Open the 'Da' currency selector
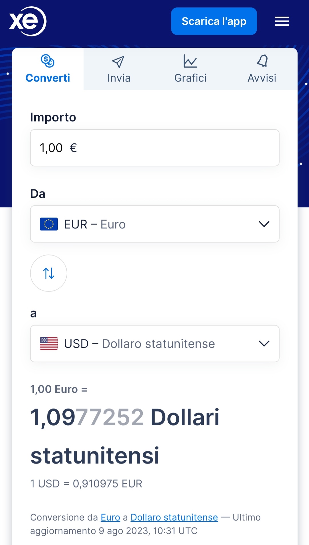 [x=154, y=224]
